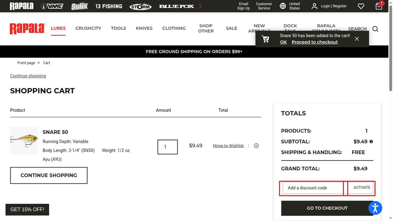
Task: Open the Email Sign Up link
Action: [243, 6]
